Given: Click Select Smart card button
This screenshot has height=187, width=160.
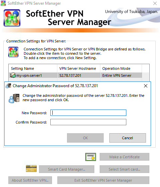Looking at the screenshot, I should pyautogui.click(x=124, y=169).
